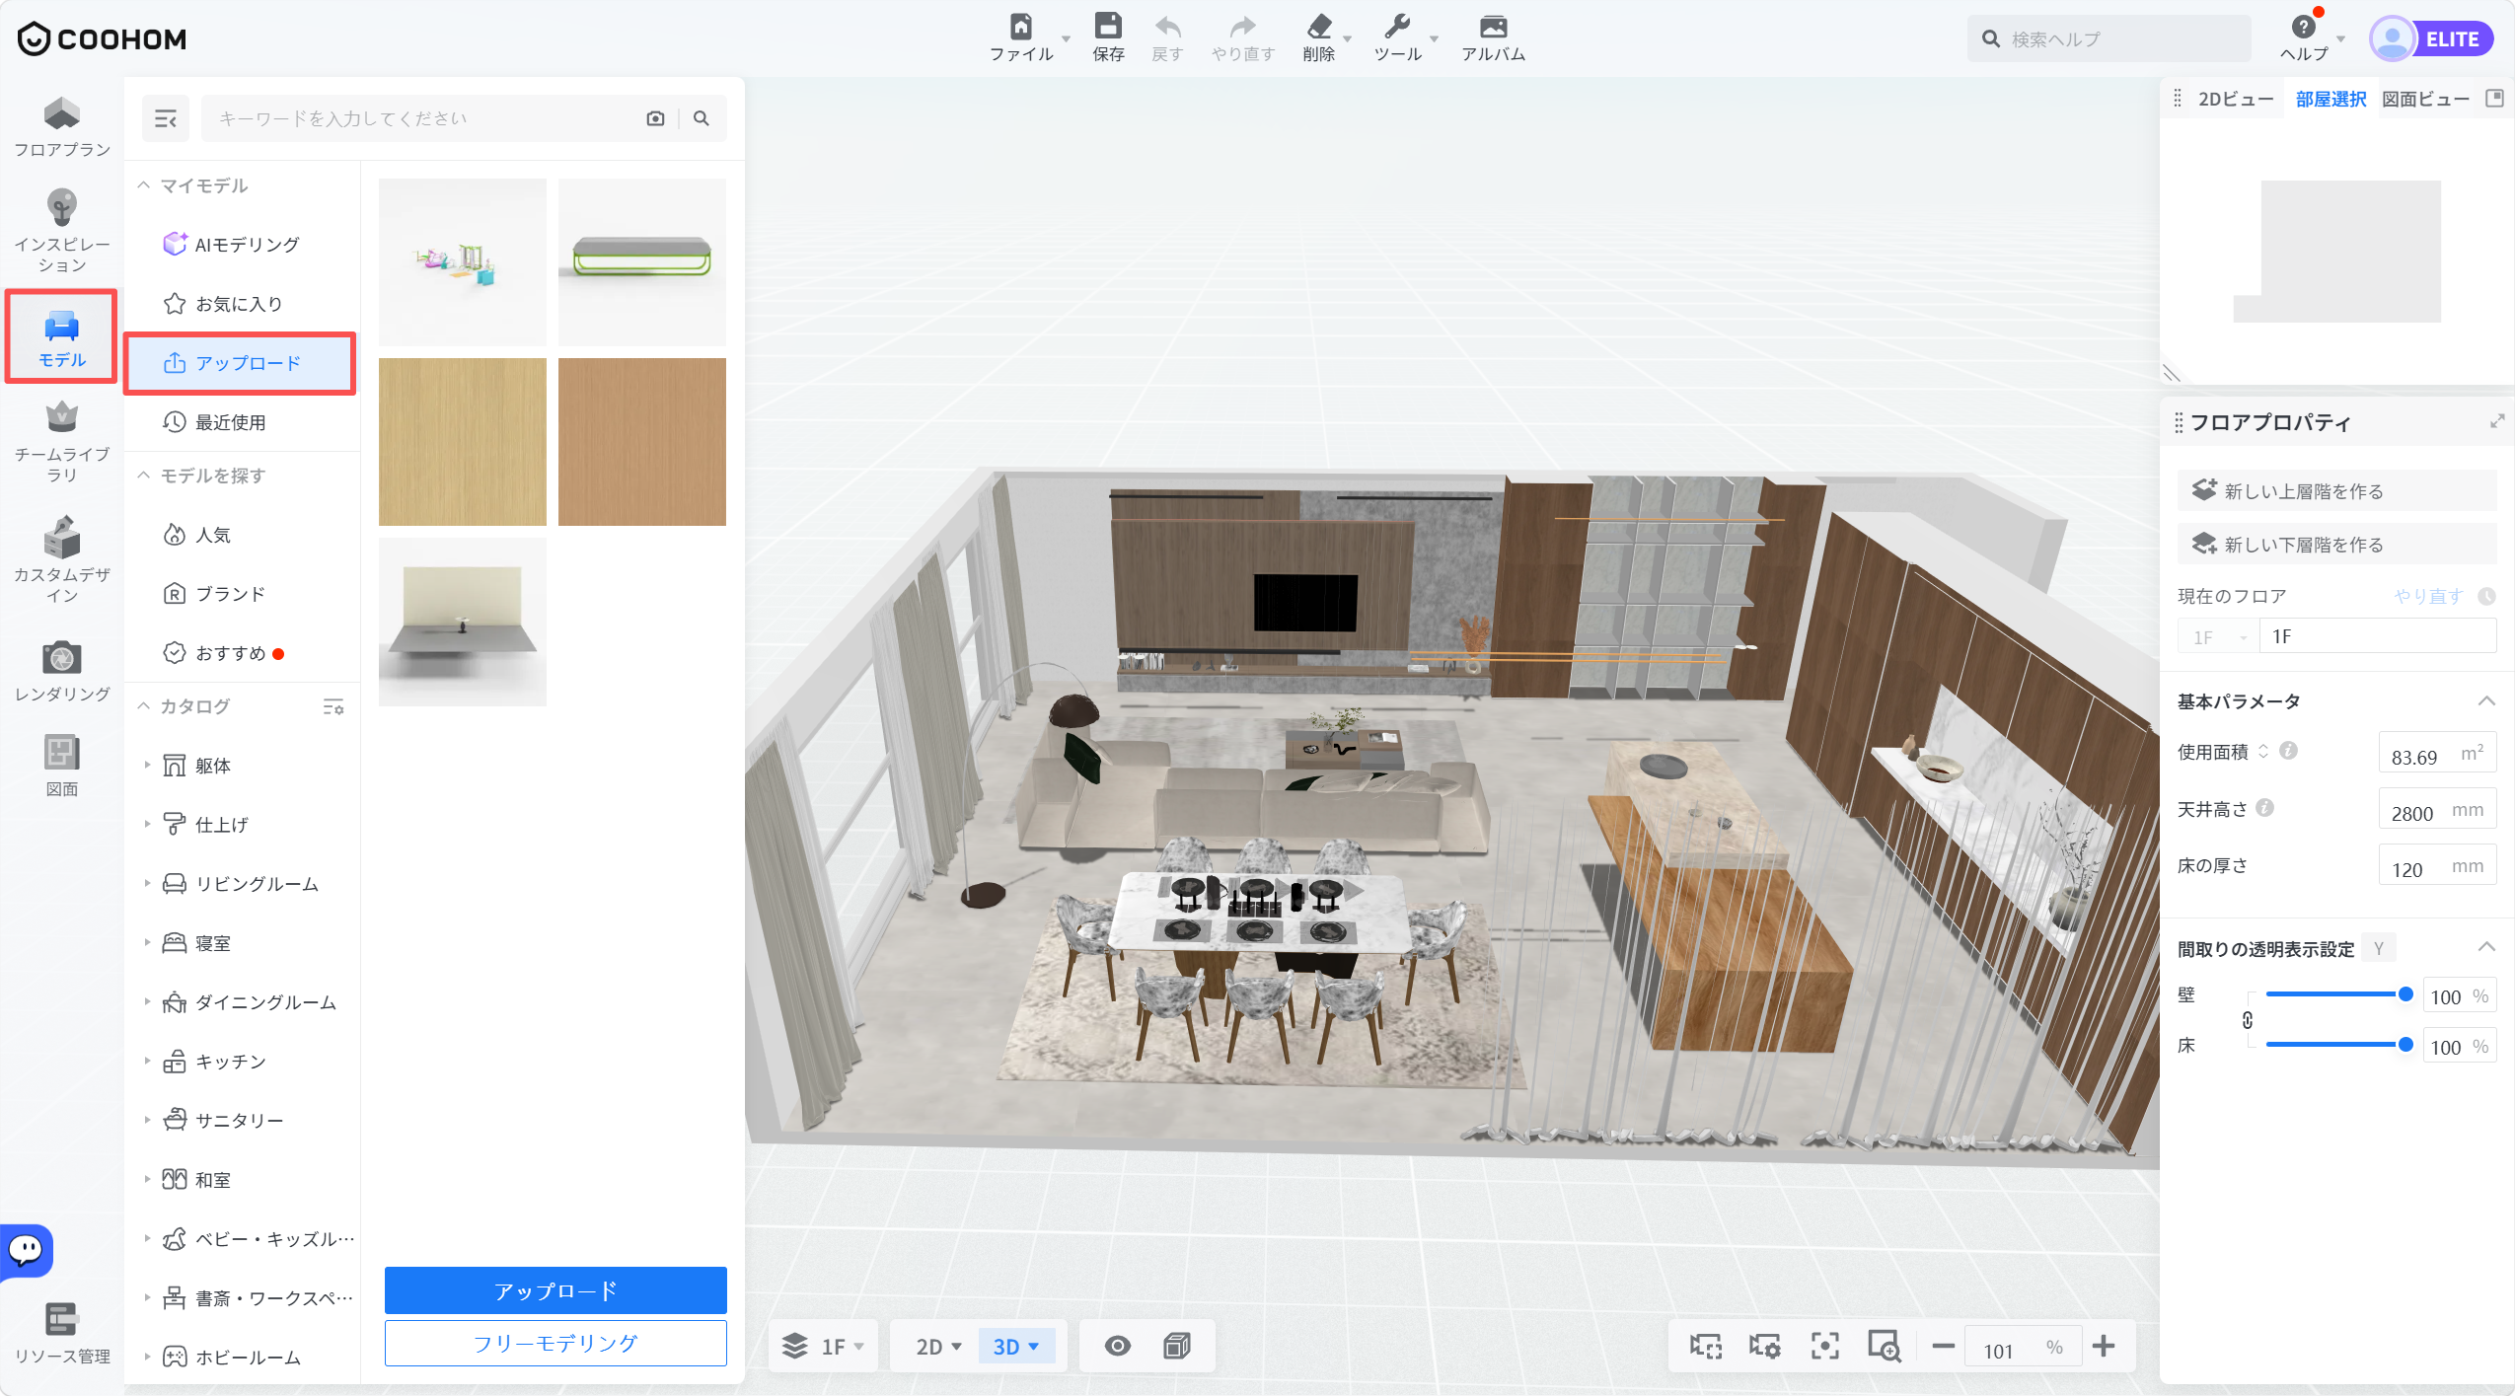2515x1396 pixels.
Task: Click the 削除 eraser icon
Action: [x=1319, y=37]
